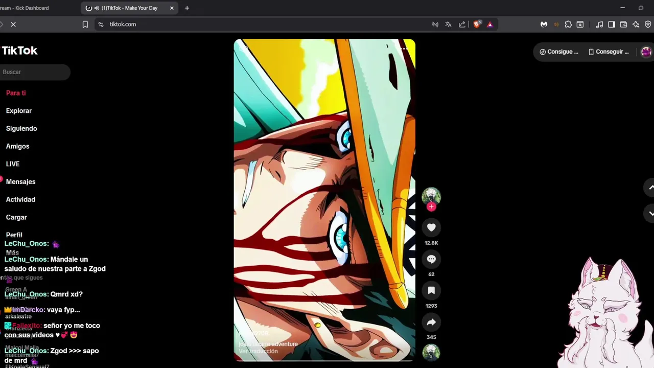Save the video with the bookmark icon
654x368 pixels.
pos(431,290)
